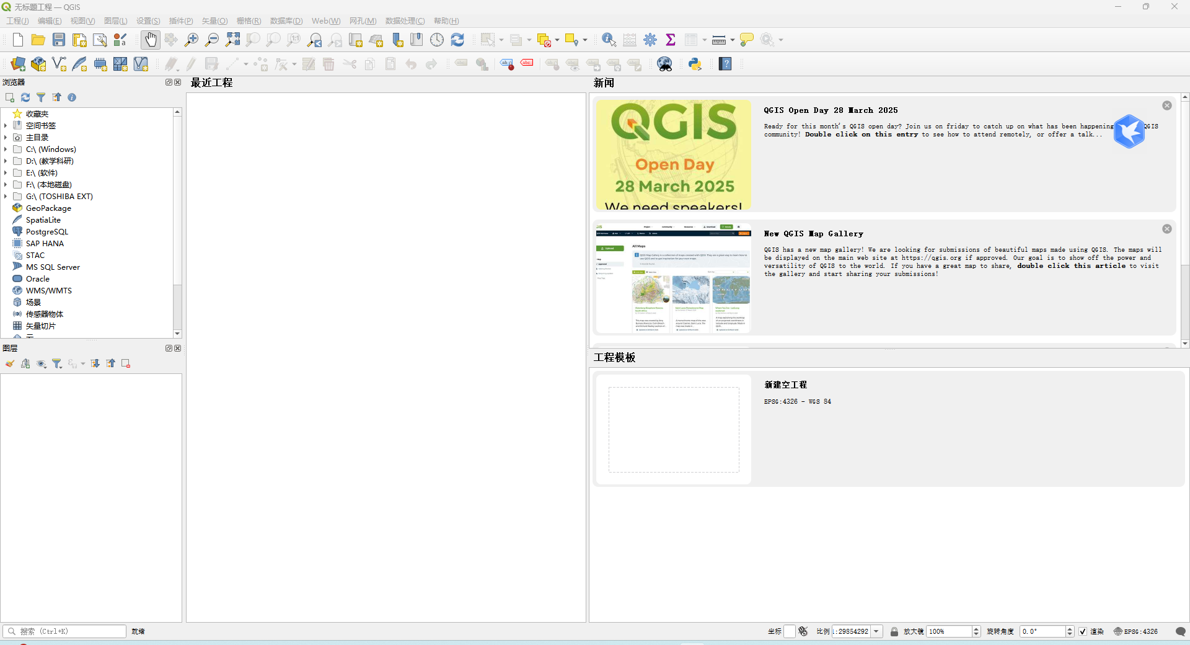Save the project with the floppy disk icon

[59, 40]
